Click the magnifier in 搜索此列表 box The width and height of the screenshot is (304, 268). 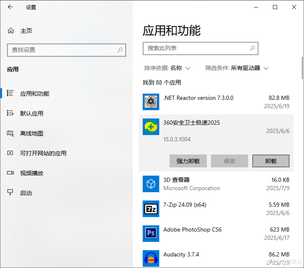[252, 48]
